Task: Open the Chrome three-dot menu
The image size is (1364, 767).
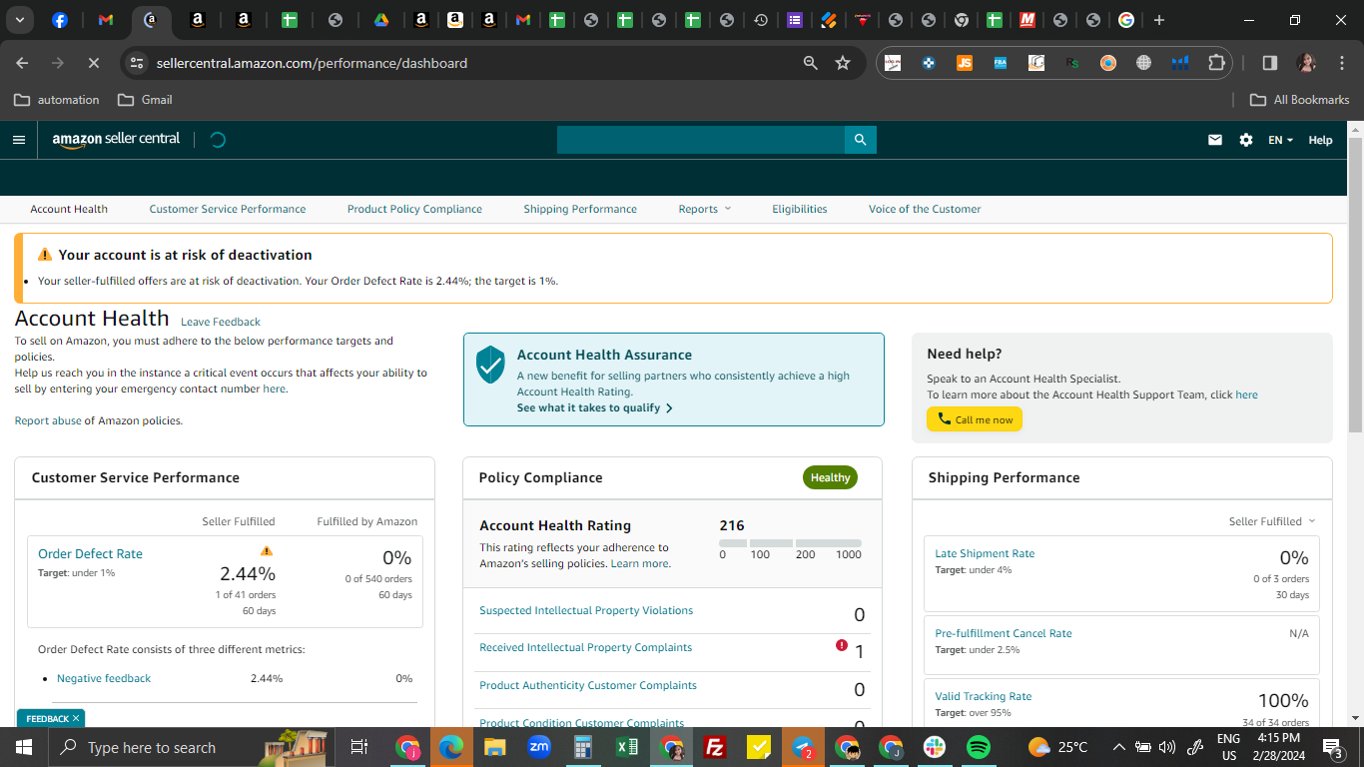Action: (1341, 63)
